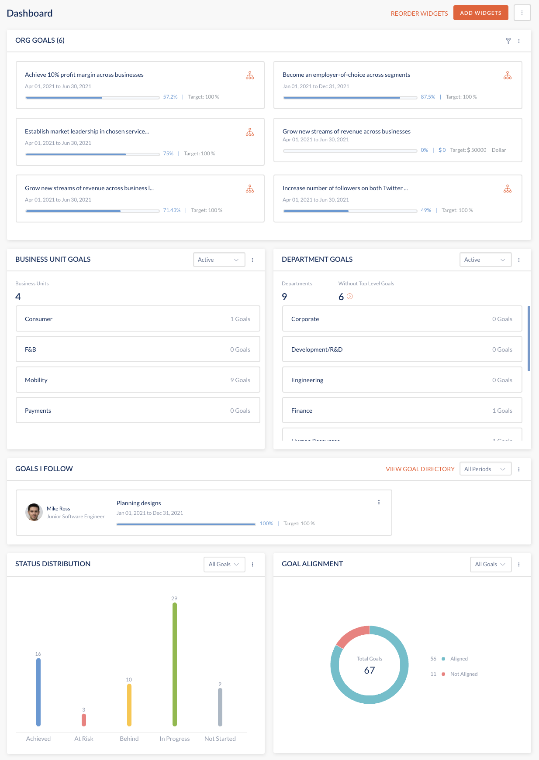
Task: Click the Behind bar in status chart
Action: pyautogui.click(x=129, y=705)
